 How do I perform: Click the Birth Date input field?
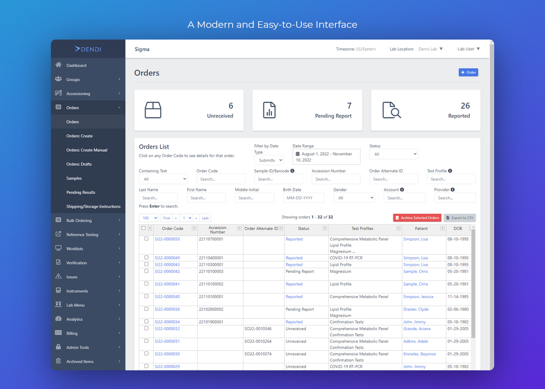point(304,198)
